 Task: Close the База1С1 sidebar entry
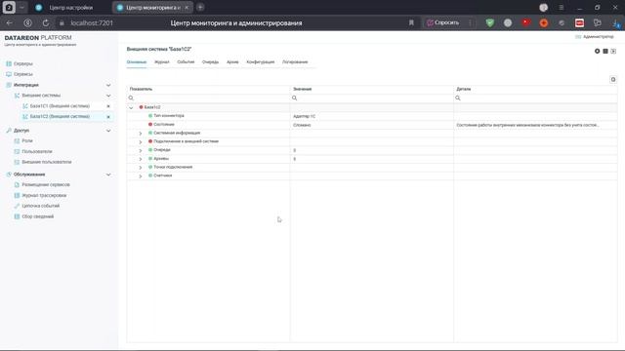pos(108,106)
